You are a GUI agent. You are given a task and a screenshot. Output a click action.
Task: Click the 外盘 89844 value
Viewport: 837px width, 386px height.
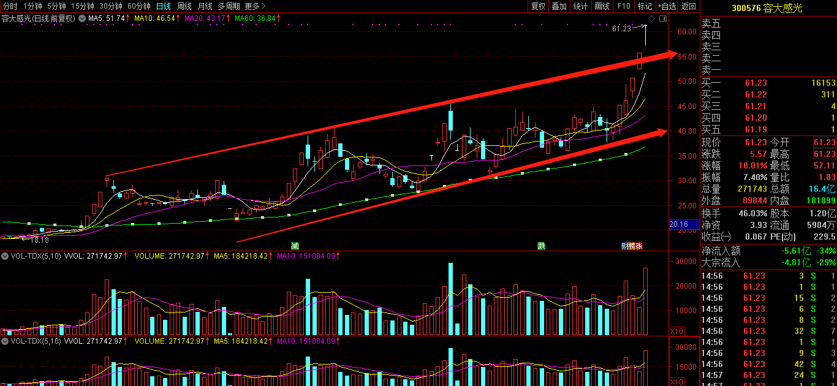click(x=754, y=200)
